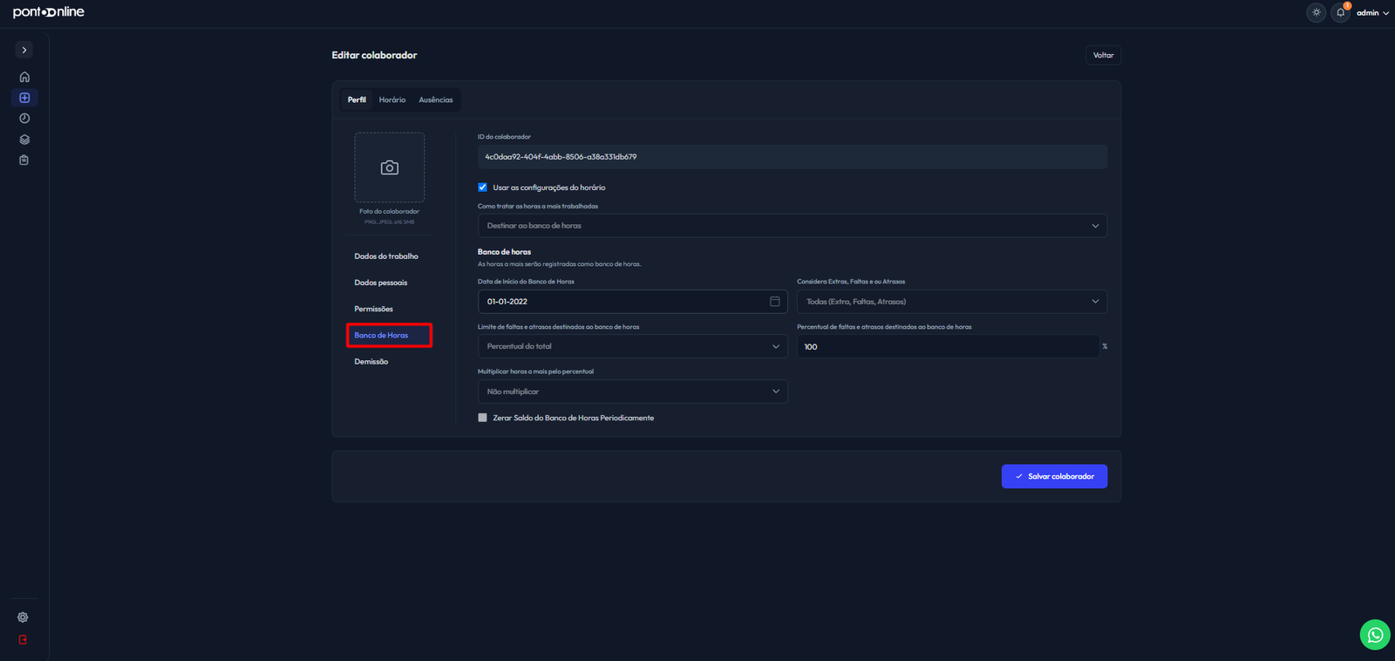Open the stacked layers icon in sidebar
This screenshot has height=661, width=1395.
point(24,140)
